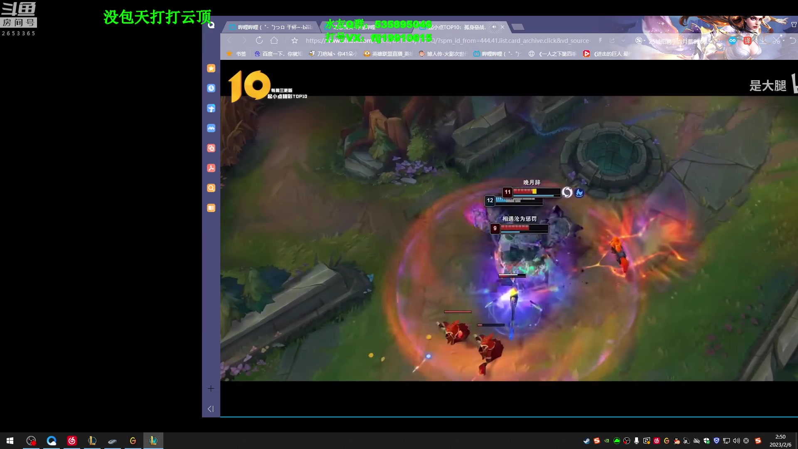
Task: Open the 书签 bookmarks folder
Action: pos(236,54)
